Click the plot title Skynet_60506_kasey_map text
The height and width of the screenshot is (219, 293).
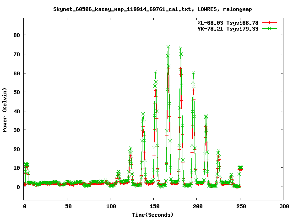tap(152, 9)
